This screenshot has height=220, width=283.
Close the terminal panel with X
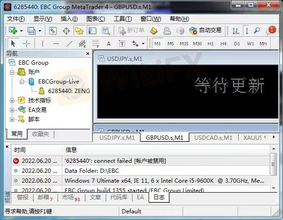tap(7, 147)
